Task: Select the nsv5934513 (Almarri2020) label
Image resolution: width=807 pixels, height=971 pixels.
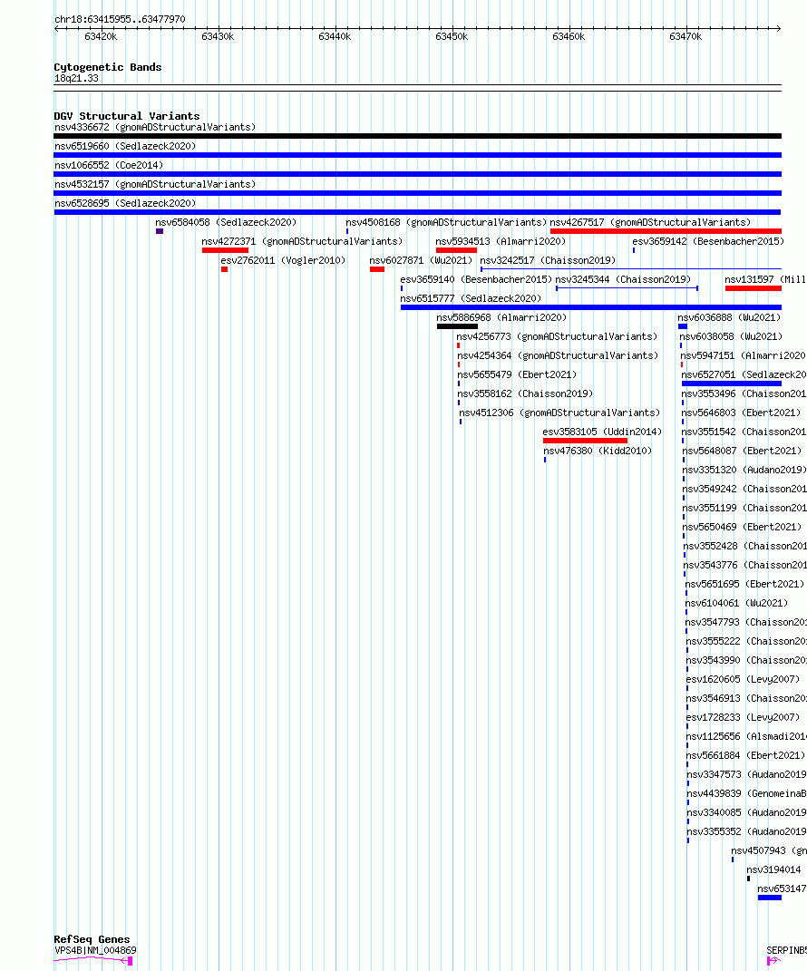Action: point(501,241)
